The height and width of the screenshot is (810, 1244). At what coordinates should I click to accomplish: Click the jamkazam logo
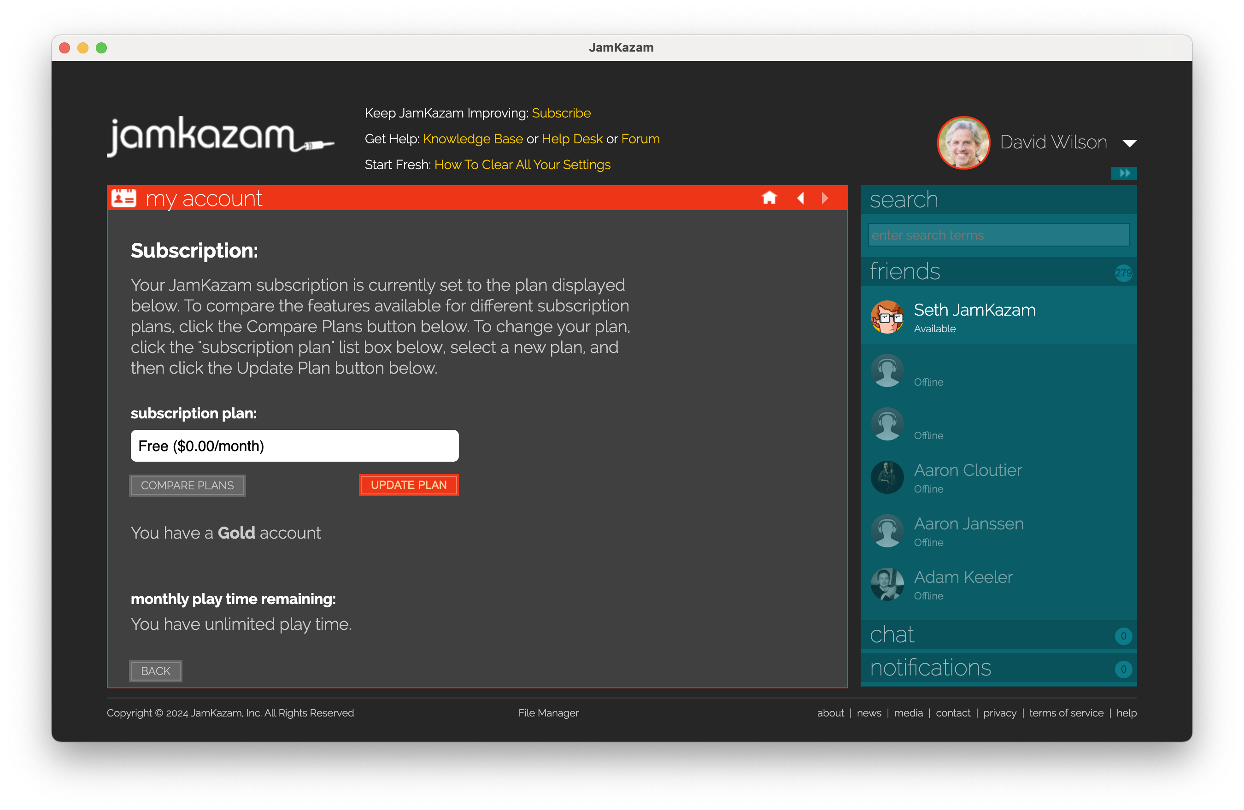pyautogui.click(x=220, y=136)
